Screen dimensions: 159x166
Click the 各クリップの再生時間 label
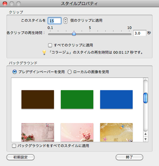[25, 33]
